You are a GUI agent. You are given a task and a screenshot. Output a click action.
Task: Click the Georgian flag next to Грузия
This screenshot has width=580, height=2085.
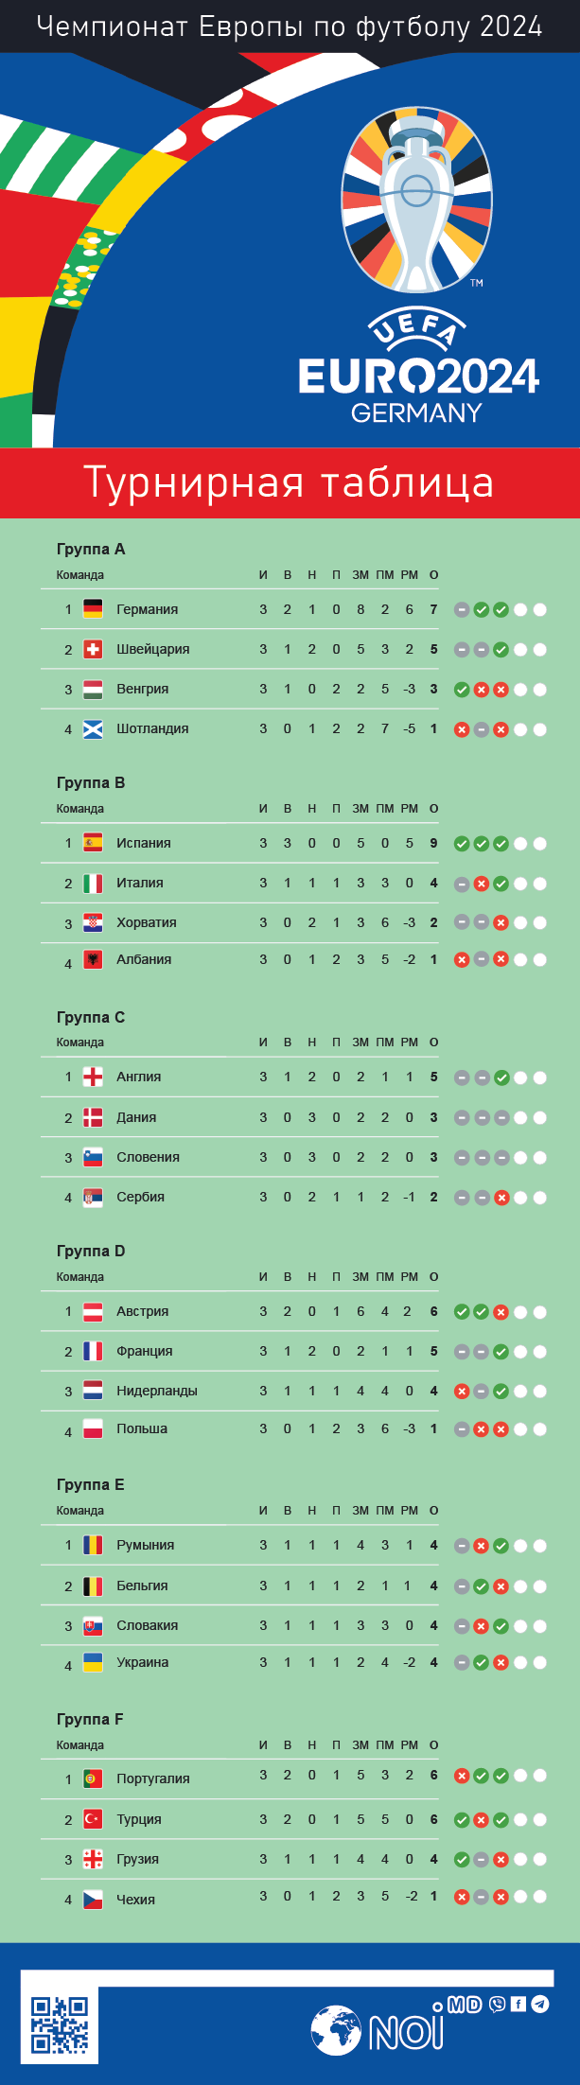[93, 1859]
